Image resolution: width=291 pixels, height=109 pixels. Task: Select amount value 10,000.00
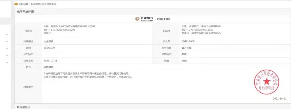(49, 48)
